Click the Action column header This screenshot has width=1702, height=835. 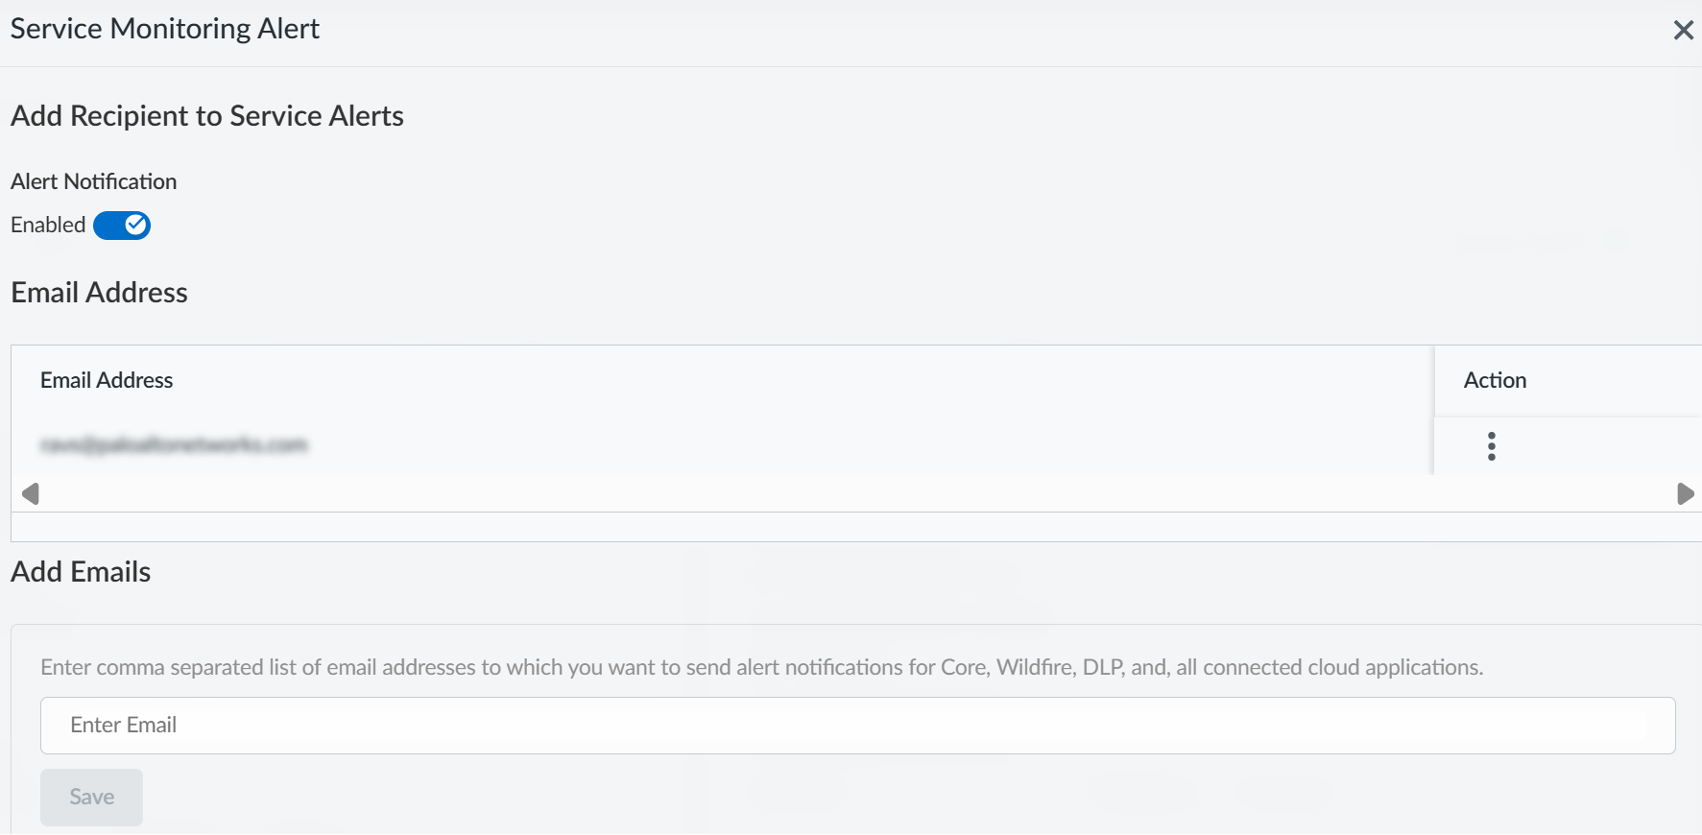click(1495, 381)
